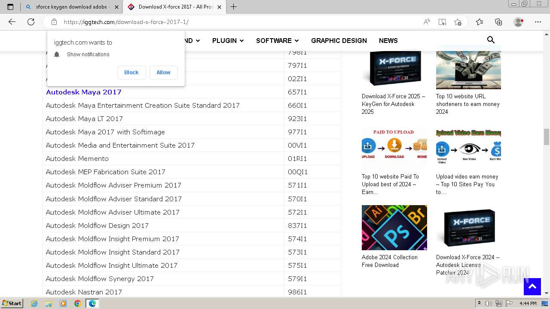Viewport: 550px width, 309px height.
Task: Open the Windows Start menu
Action: (12, 303)
